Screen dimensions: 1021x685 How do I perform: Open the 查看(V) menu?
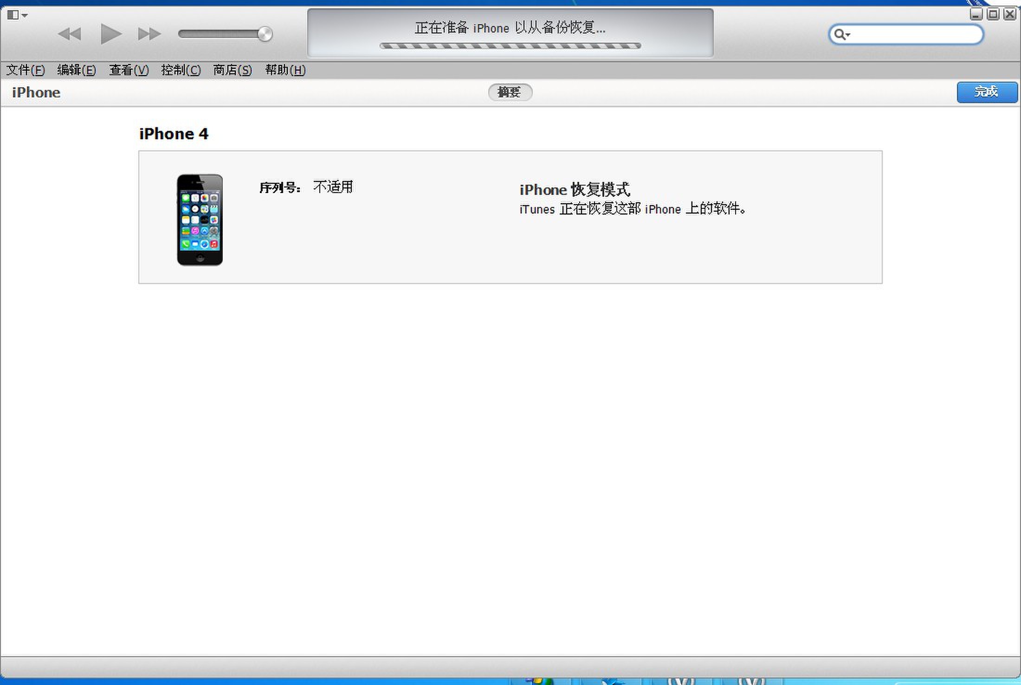point(129,70)
